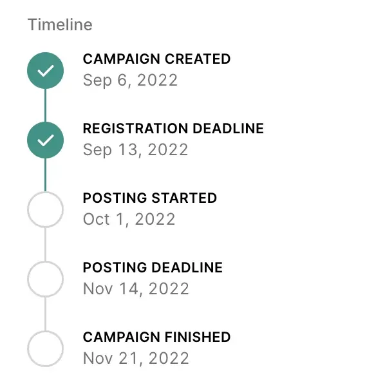The height and width of the screenshot is (378, 385).
Task: Click the Oct 1, 2022 date
Action: click(x=129, y=220)
